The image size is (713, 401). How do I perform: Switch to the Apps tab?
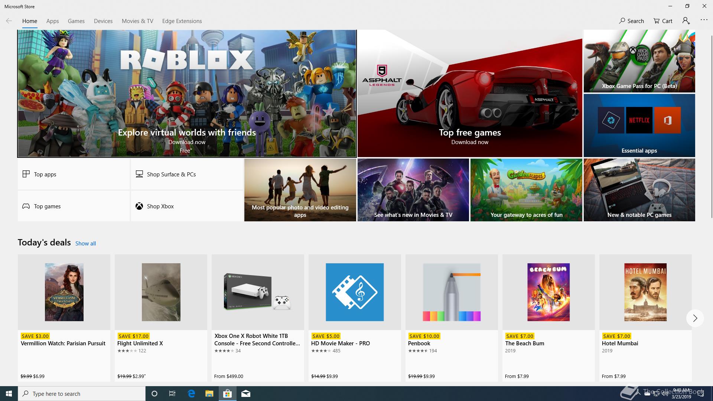click(x=52, y=21)
